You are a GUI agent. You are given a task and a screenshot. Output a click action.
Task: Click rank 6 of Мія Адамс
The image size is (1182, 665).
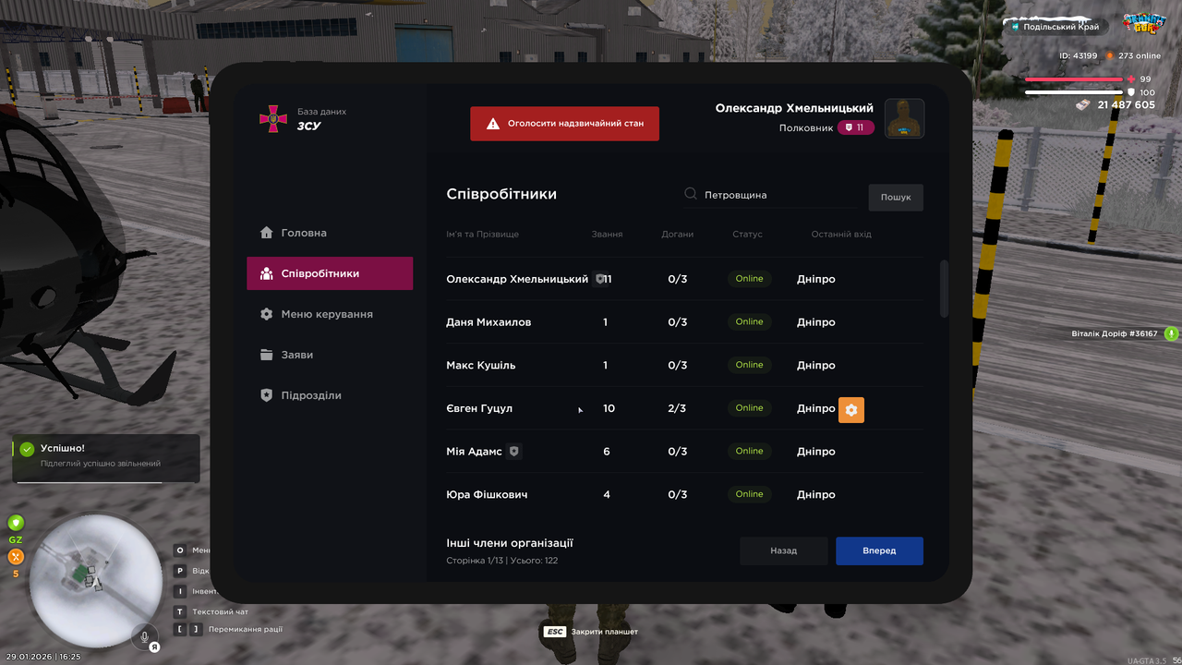tap(607, 452)
